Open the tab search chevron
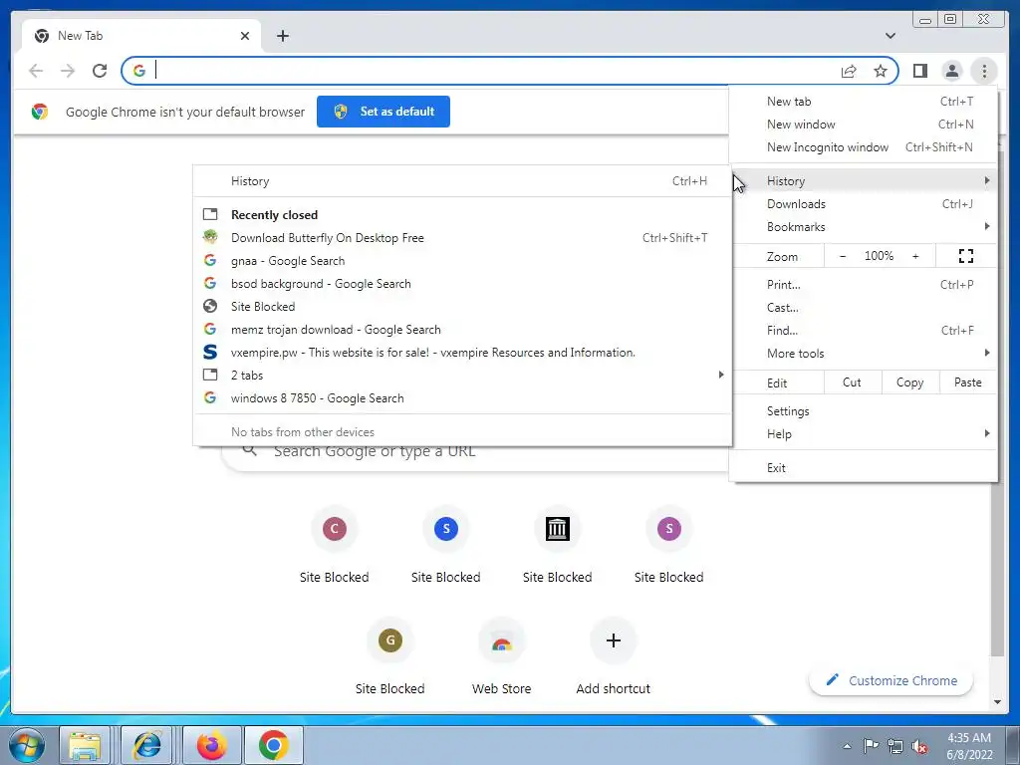This screenshot has width=1020, height=765. pyautogui.click(x=890, y=36)
